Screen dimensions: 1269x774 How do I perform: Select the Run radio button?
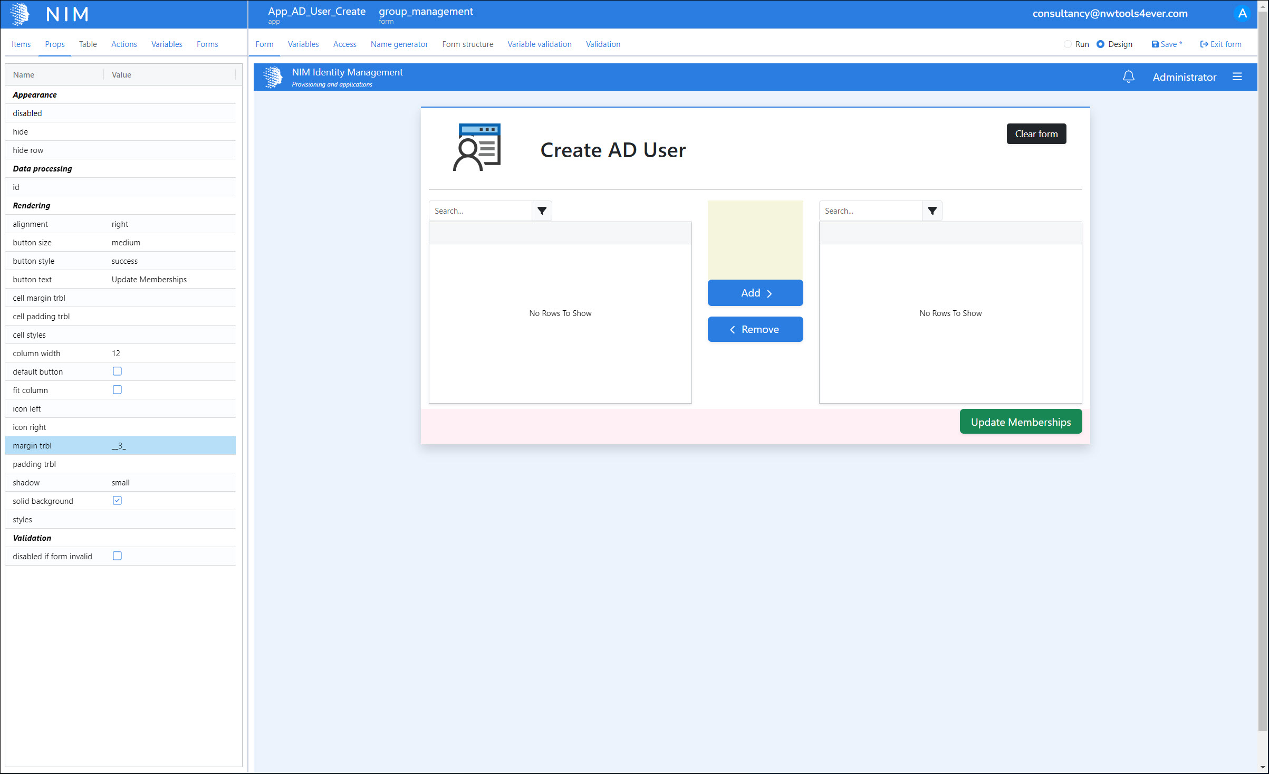coord(1068,44)
